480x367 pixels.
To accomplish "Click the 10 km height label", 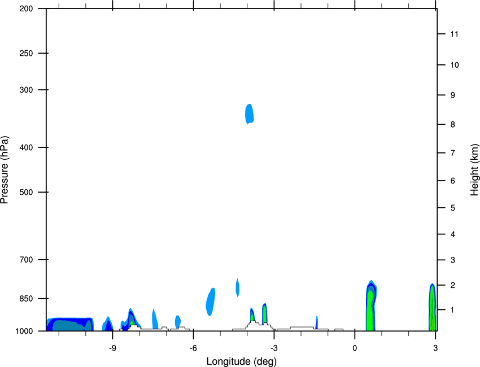I will (454, 65).
